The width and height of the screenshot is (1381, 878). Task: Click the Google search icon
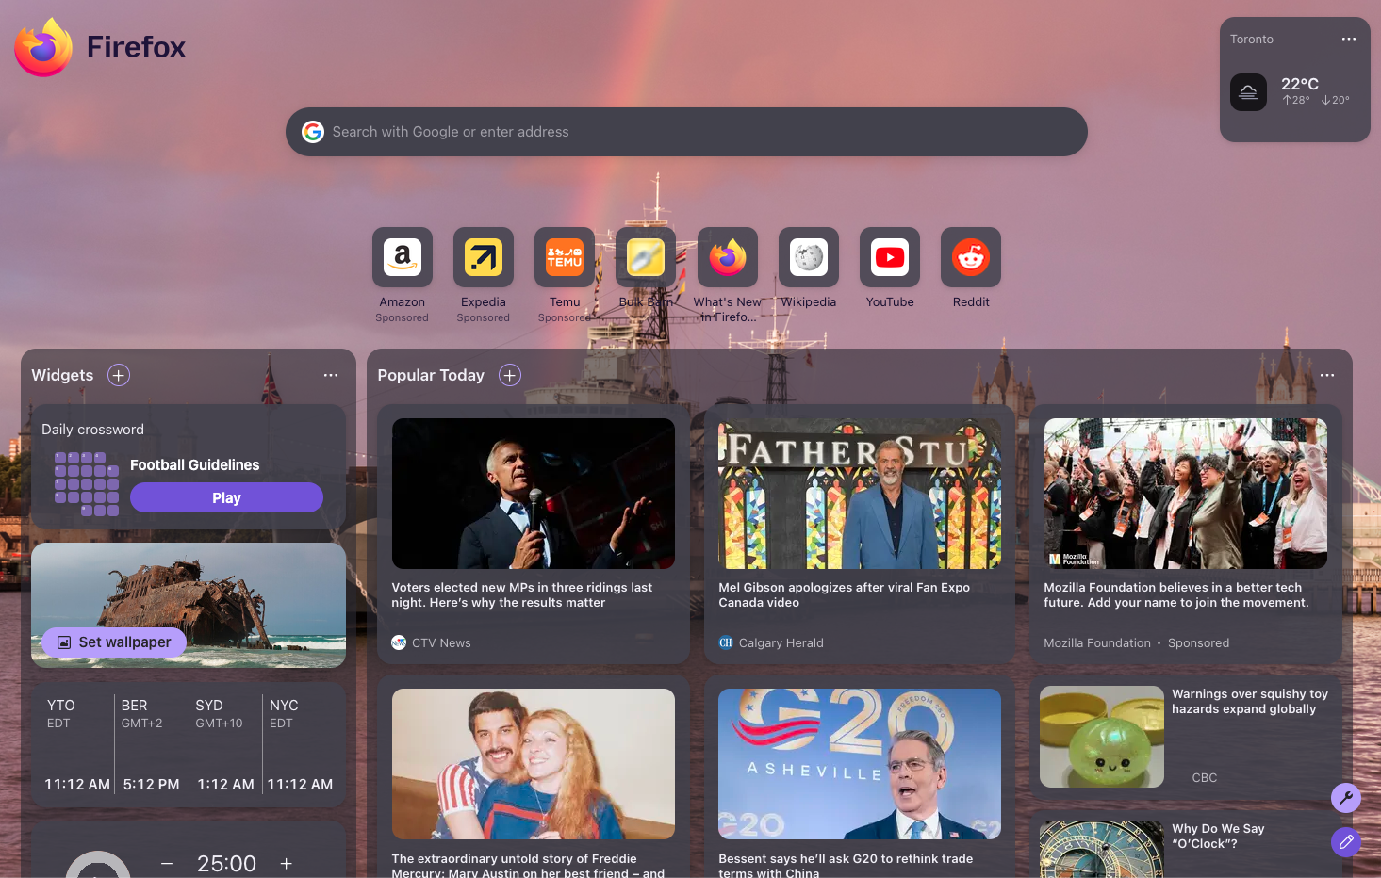pos(313,132)
